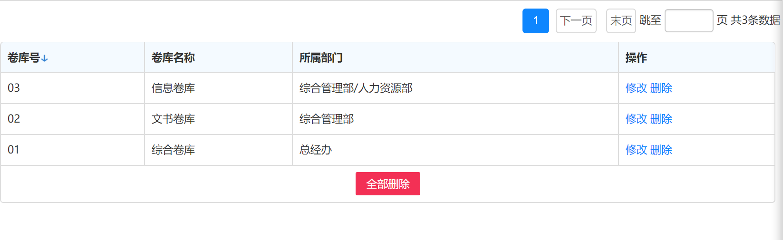783x240 pixels.
Task: Click the 卷库号 column header
Action: [x=24, y=58]
